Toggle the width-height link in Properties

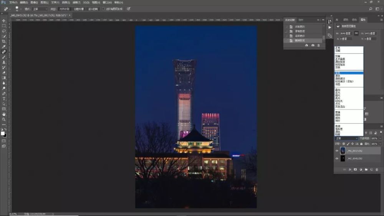(x=356, y=33)
